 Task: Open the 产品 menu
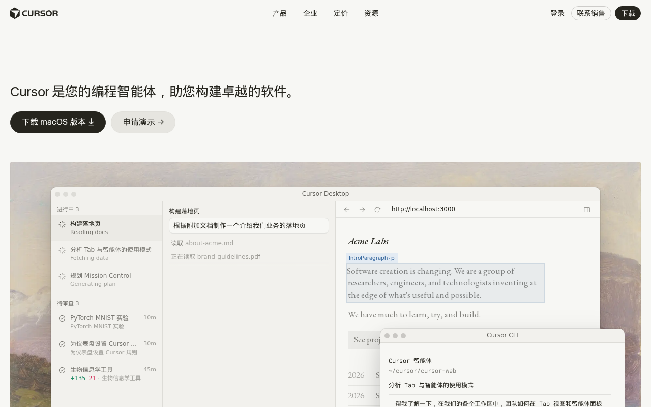click(x=280, y=13)
